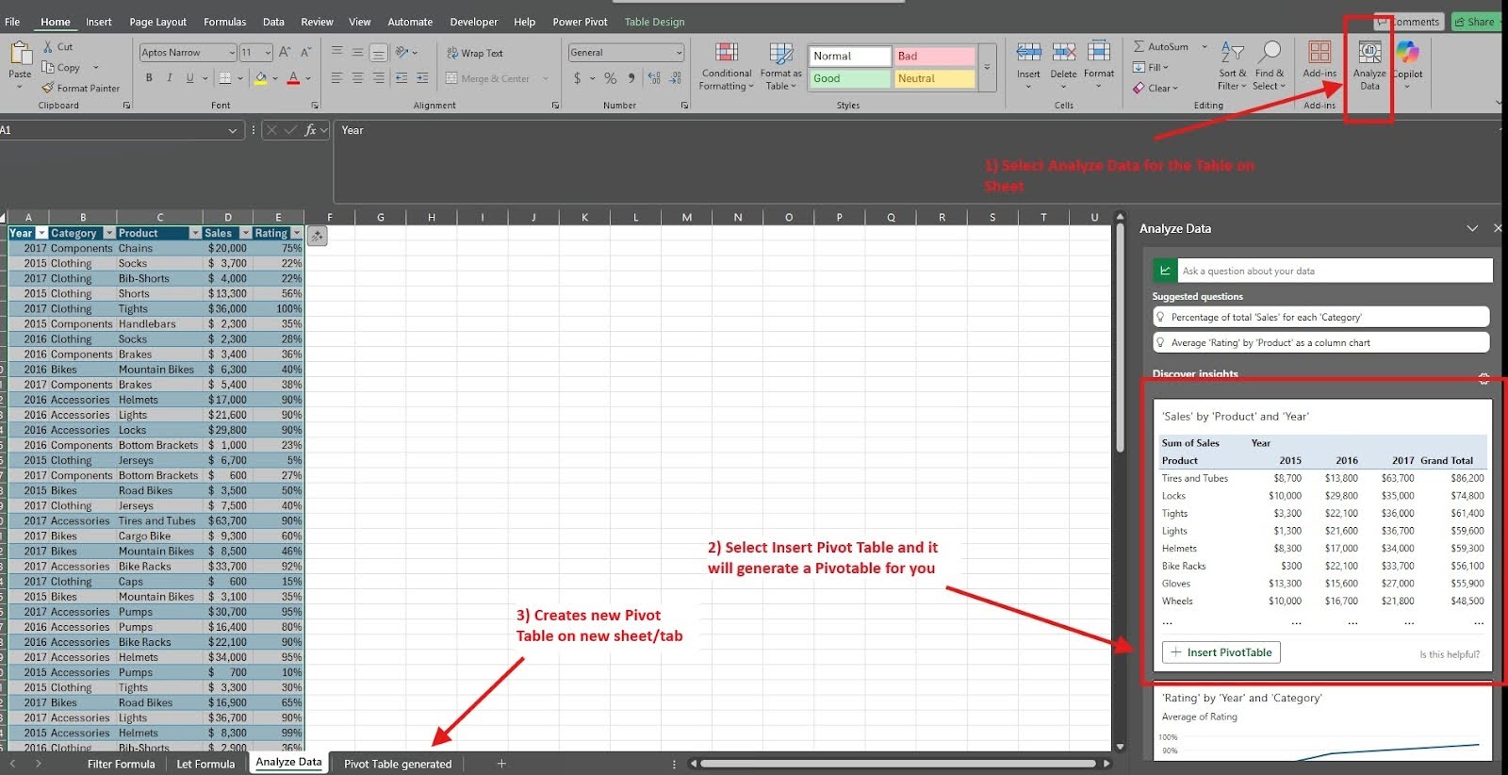Toggle Italic formatting
The width and height of the screenshot is (1508, 775).
tap(170, 78)
